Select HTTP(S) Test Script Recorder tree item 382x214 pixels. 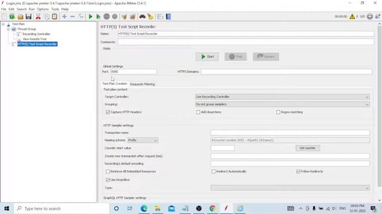pos(37,44)
